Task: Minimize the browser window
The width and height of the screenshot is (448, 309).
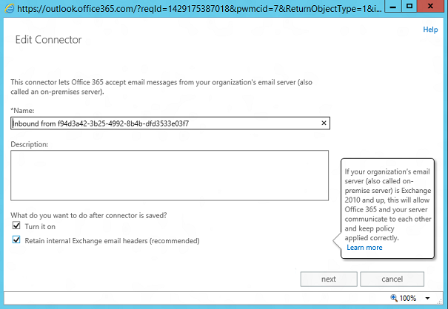Action: [x=393, y=6]
